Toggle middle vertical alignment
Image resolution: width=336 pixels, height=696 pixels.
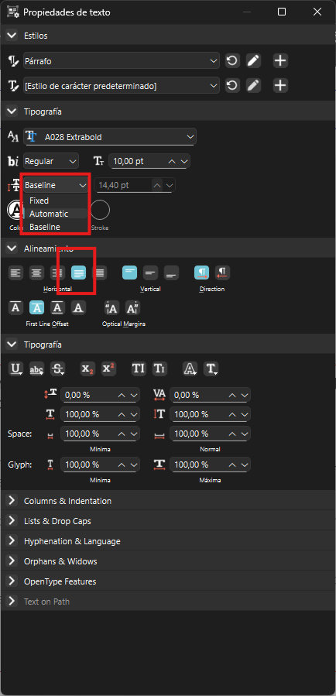pyautogui.click(x=150, y=273)
